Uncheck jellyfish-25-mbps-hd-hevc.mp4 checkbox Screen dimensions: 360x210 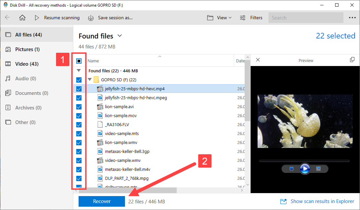(79, 89)
